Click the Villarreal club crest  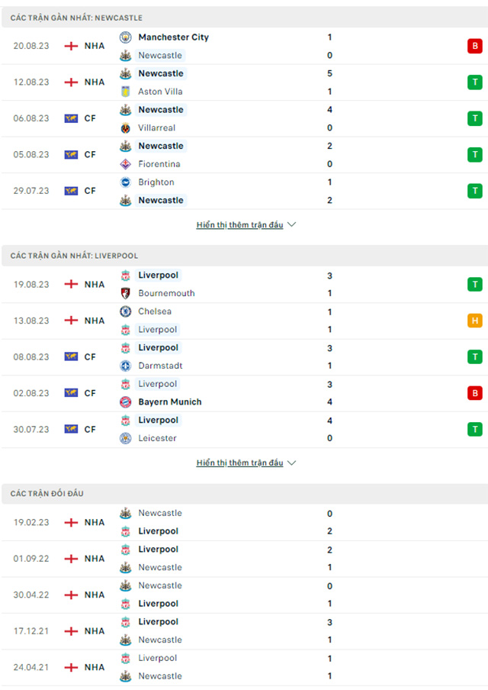(125, 128)
